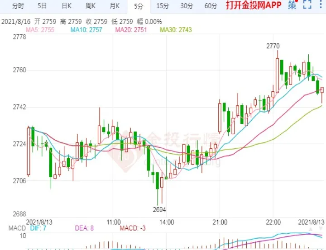Switch to 日K daily candlestick view
Viewport: 326px width, 250px height.
coord(66,6)
